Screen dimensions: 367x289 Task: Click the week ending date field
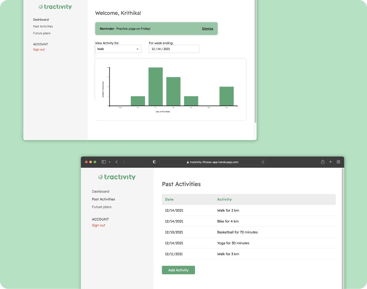click(174, 49)
